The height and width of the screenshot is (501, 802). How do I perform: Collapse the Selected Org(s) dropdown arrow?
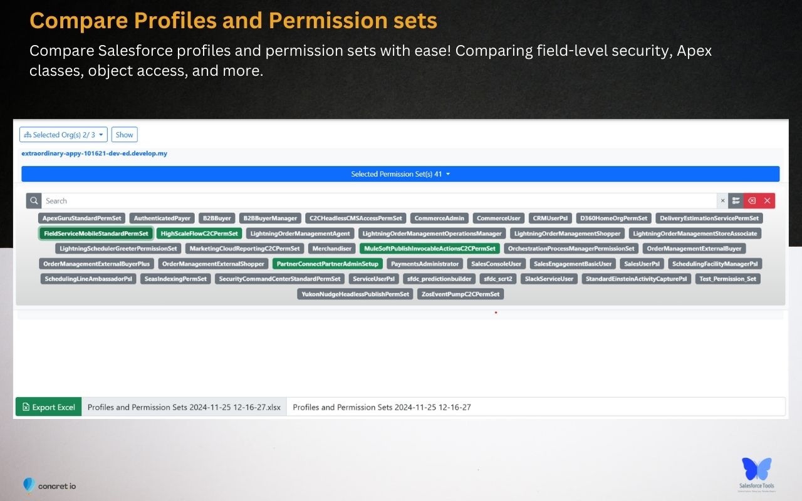(102, 134)
